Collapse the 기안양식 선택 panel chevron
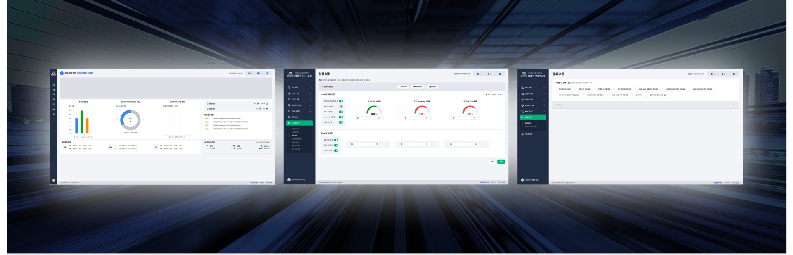This screenshot has width=793, height=255. tap(734, 83)
